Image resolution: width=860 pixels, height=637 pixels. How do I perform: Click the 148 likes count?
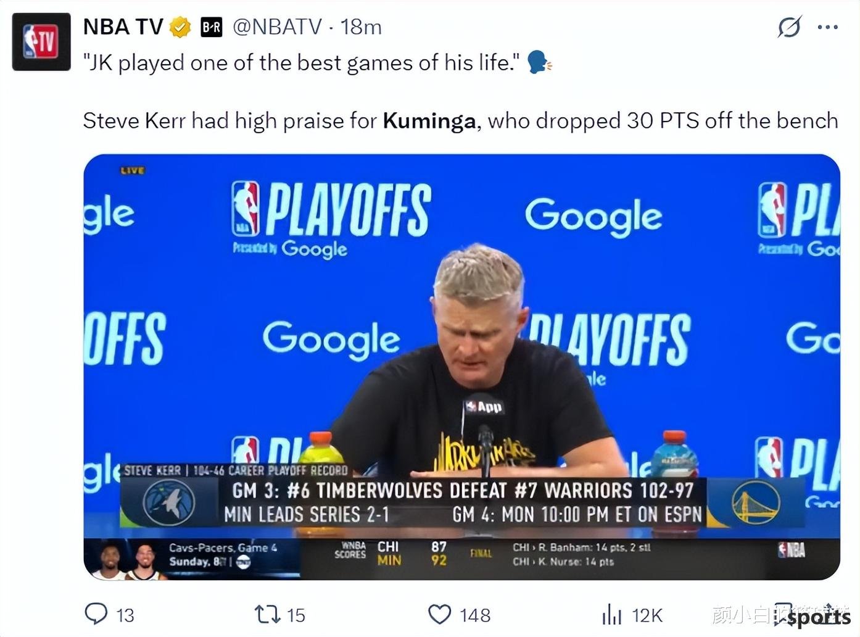[x=475, y=615]
